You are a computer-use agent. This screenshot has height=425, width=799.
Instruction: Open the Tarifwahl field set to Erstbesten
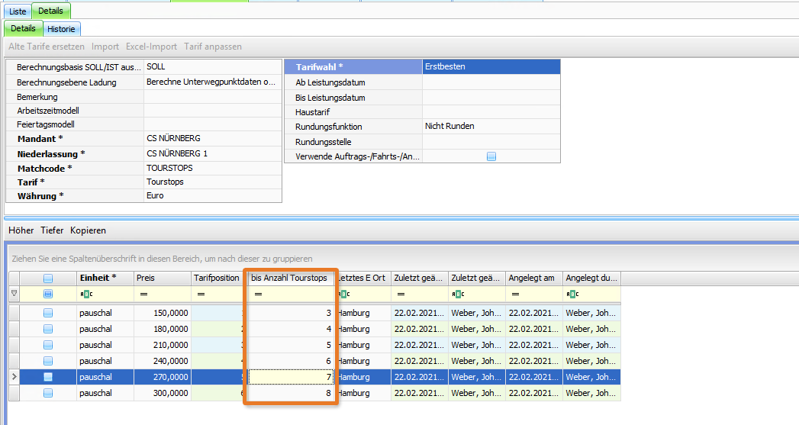(x=491, y=67)
